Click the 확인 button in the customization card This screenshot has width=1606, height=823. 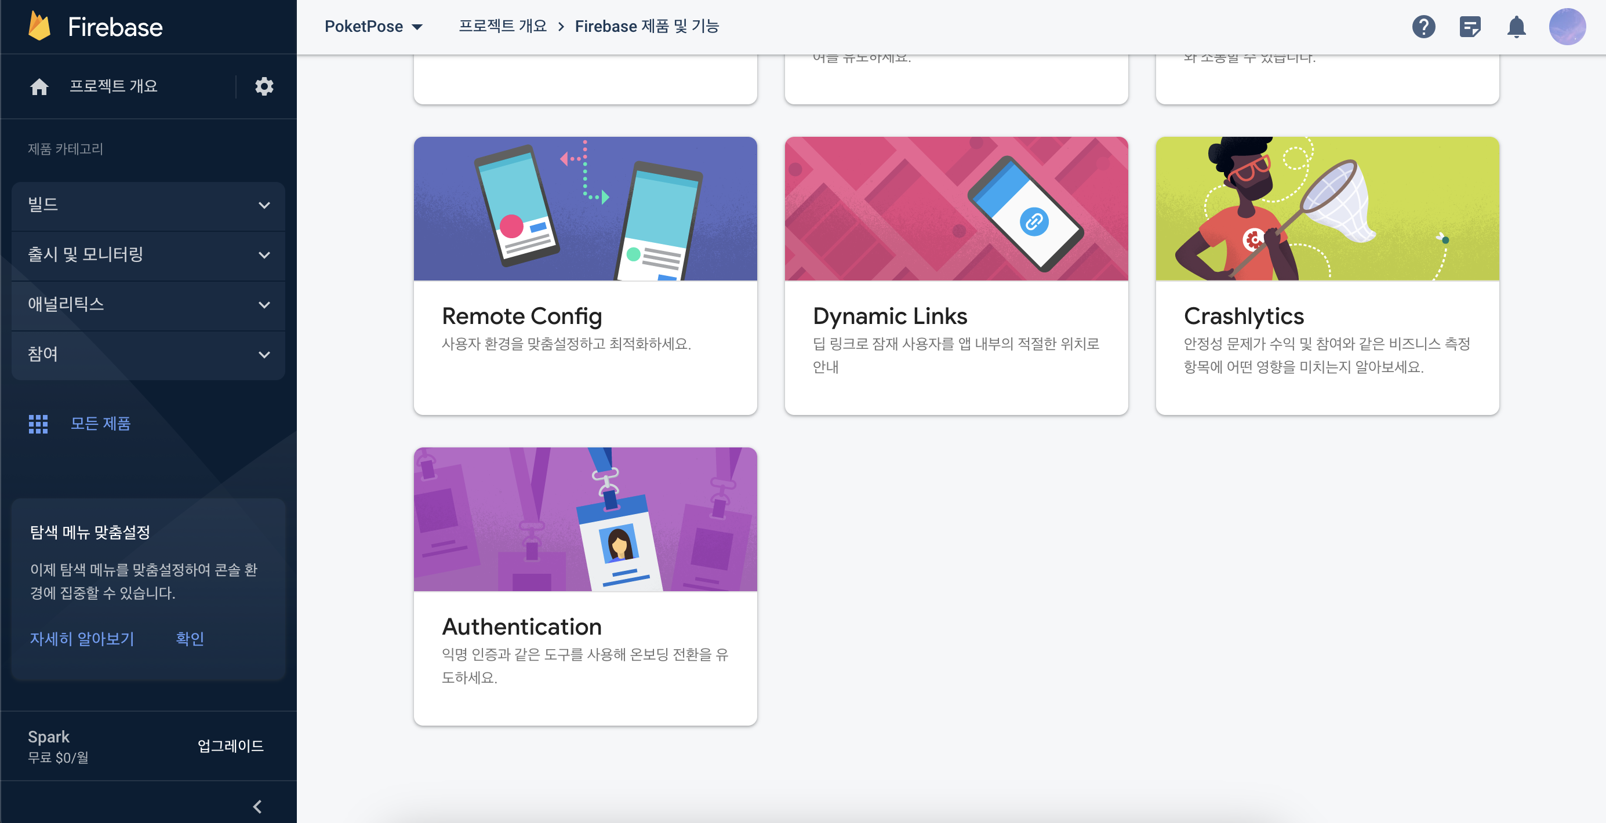coord(190,639)
